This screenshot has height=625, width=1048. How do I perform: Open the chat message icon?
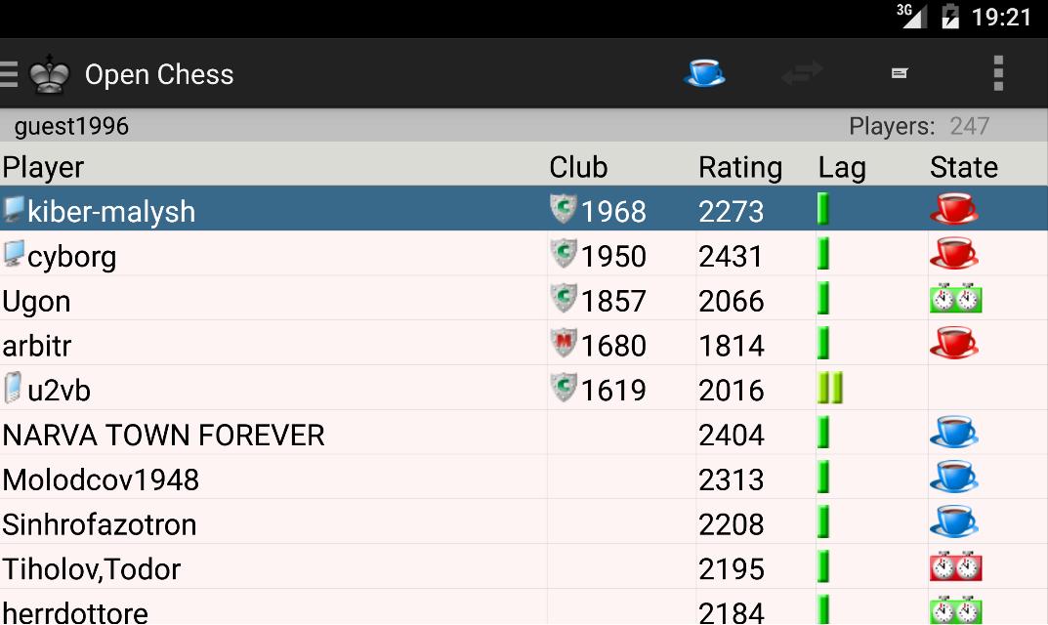900,73
